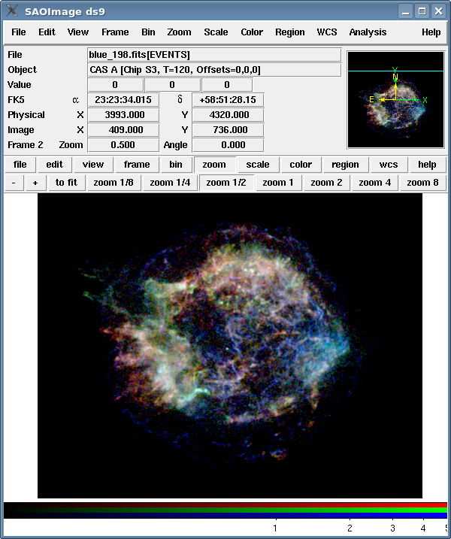Click the Frame 2 Zoom value field

(123, 145)
